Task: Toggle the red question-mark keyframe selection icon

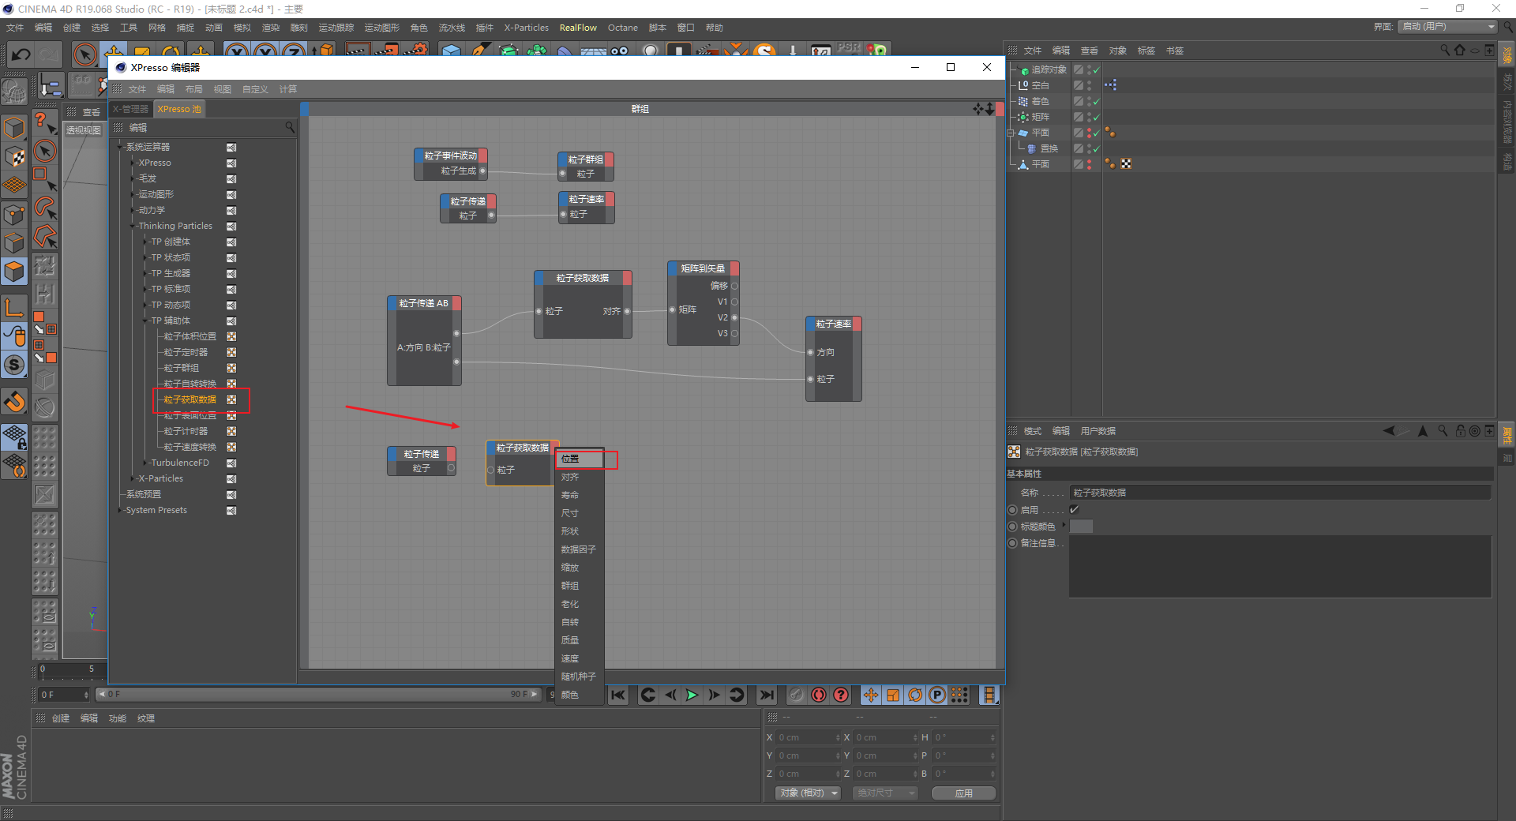Action: (841, 695)
